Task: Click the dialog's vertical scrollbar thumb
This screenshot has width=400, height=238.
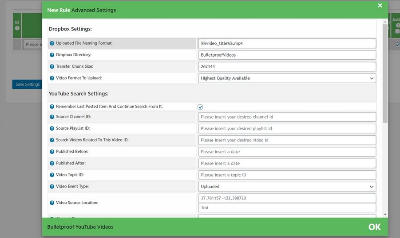Action: pos(385,74)
